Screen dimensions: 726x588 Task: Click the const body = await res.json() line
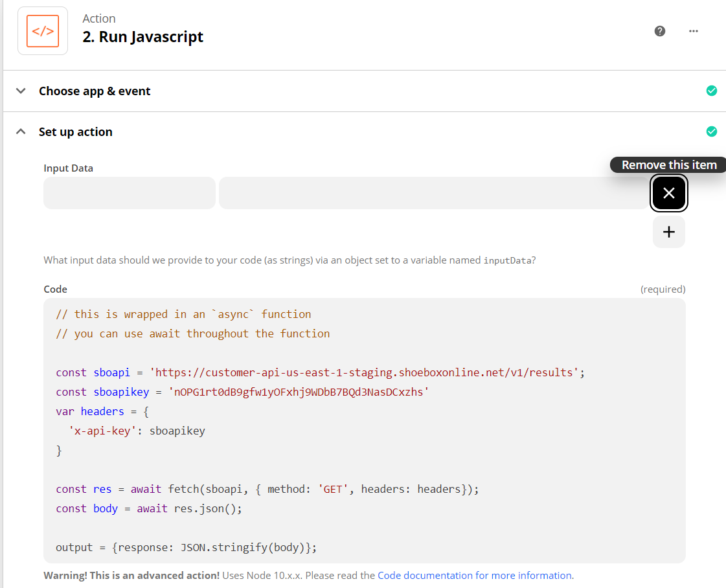point(148,509)
